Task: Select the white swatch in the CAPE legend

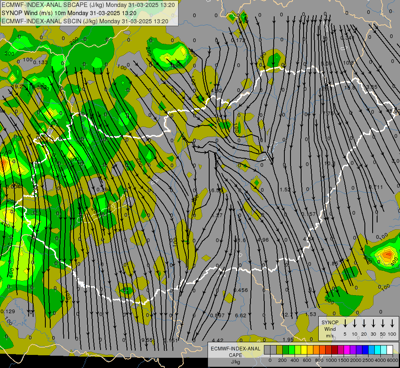Action: (x=390, y=350)
